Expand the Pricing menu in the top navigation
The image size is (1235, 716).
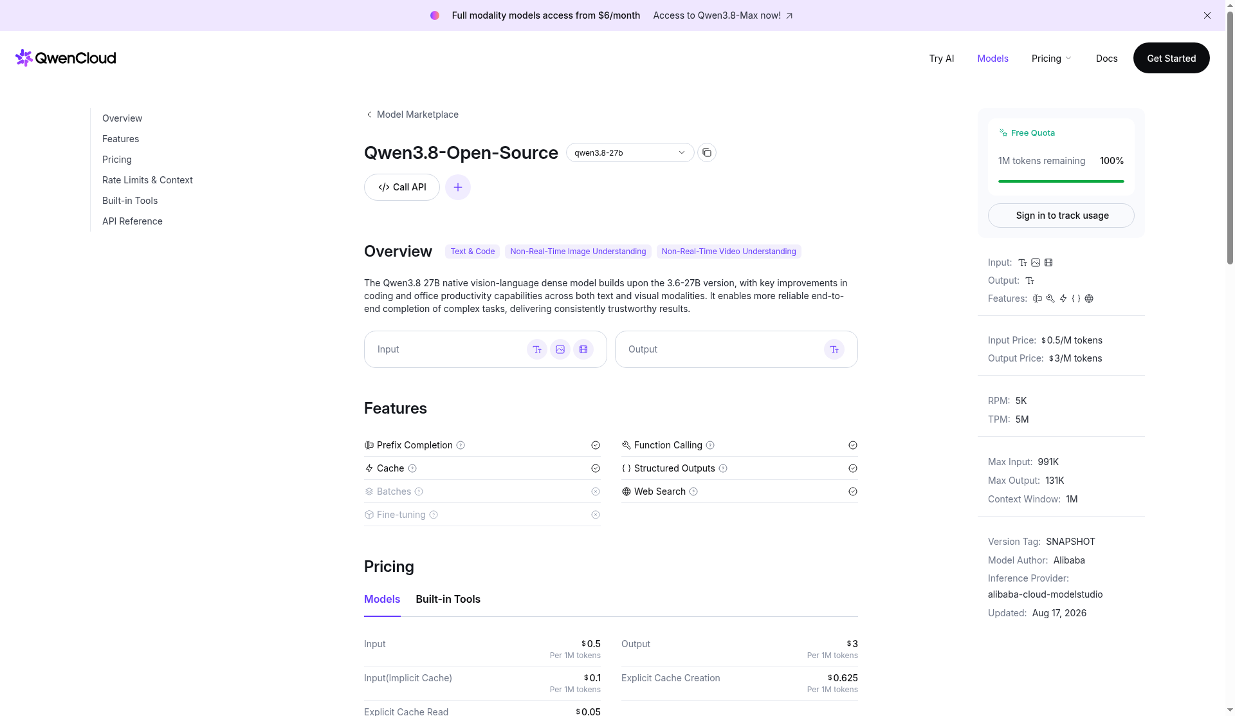1051,58
